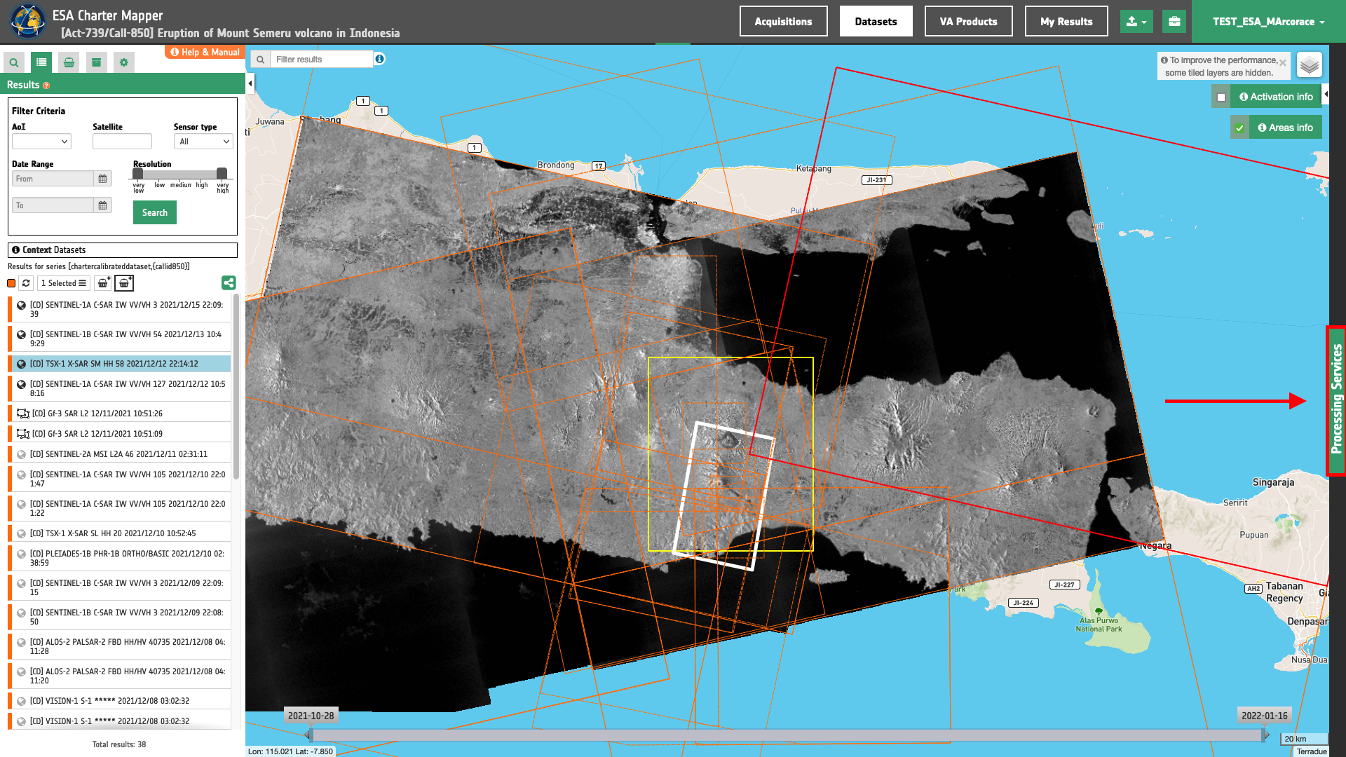Click the Results help question mark icon
This screenshot has width=1346, height=757.
coord(46,86)
